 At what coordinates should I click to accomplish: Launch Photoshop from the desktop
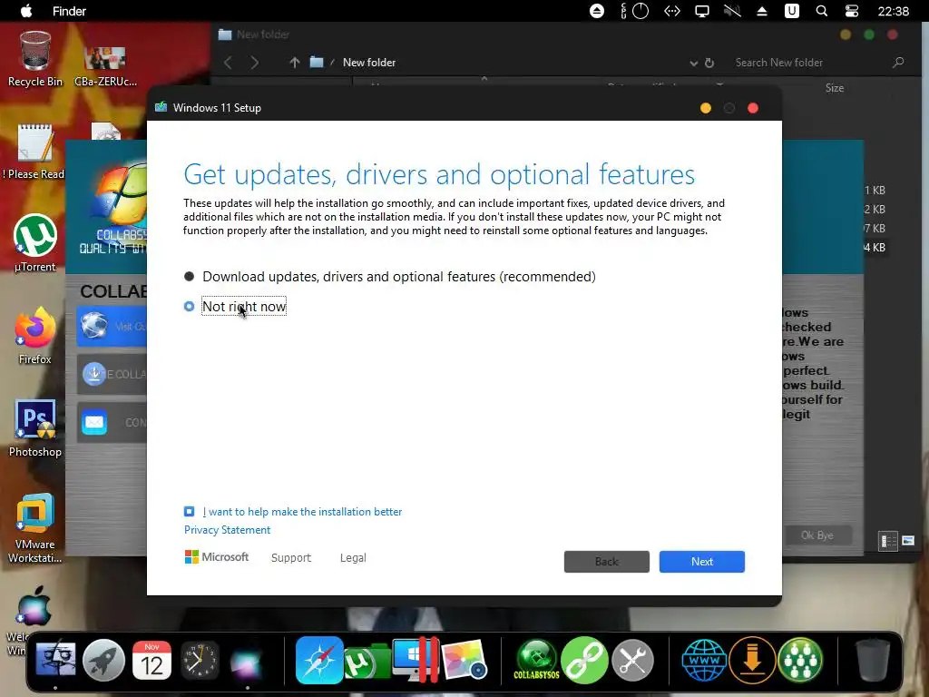coord(35,428)
